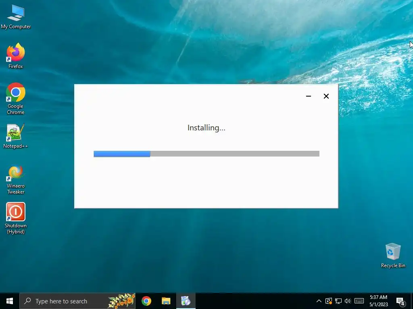Close the Installing window

point(326,96)
